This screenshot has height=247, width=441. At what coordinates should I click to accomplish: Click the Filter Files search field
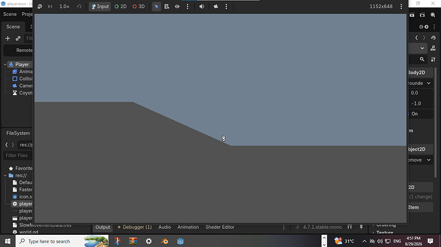coord(19,155)
